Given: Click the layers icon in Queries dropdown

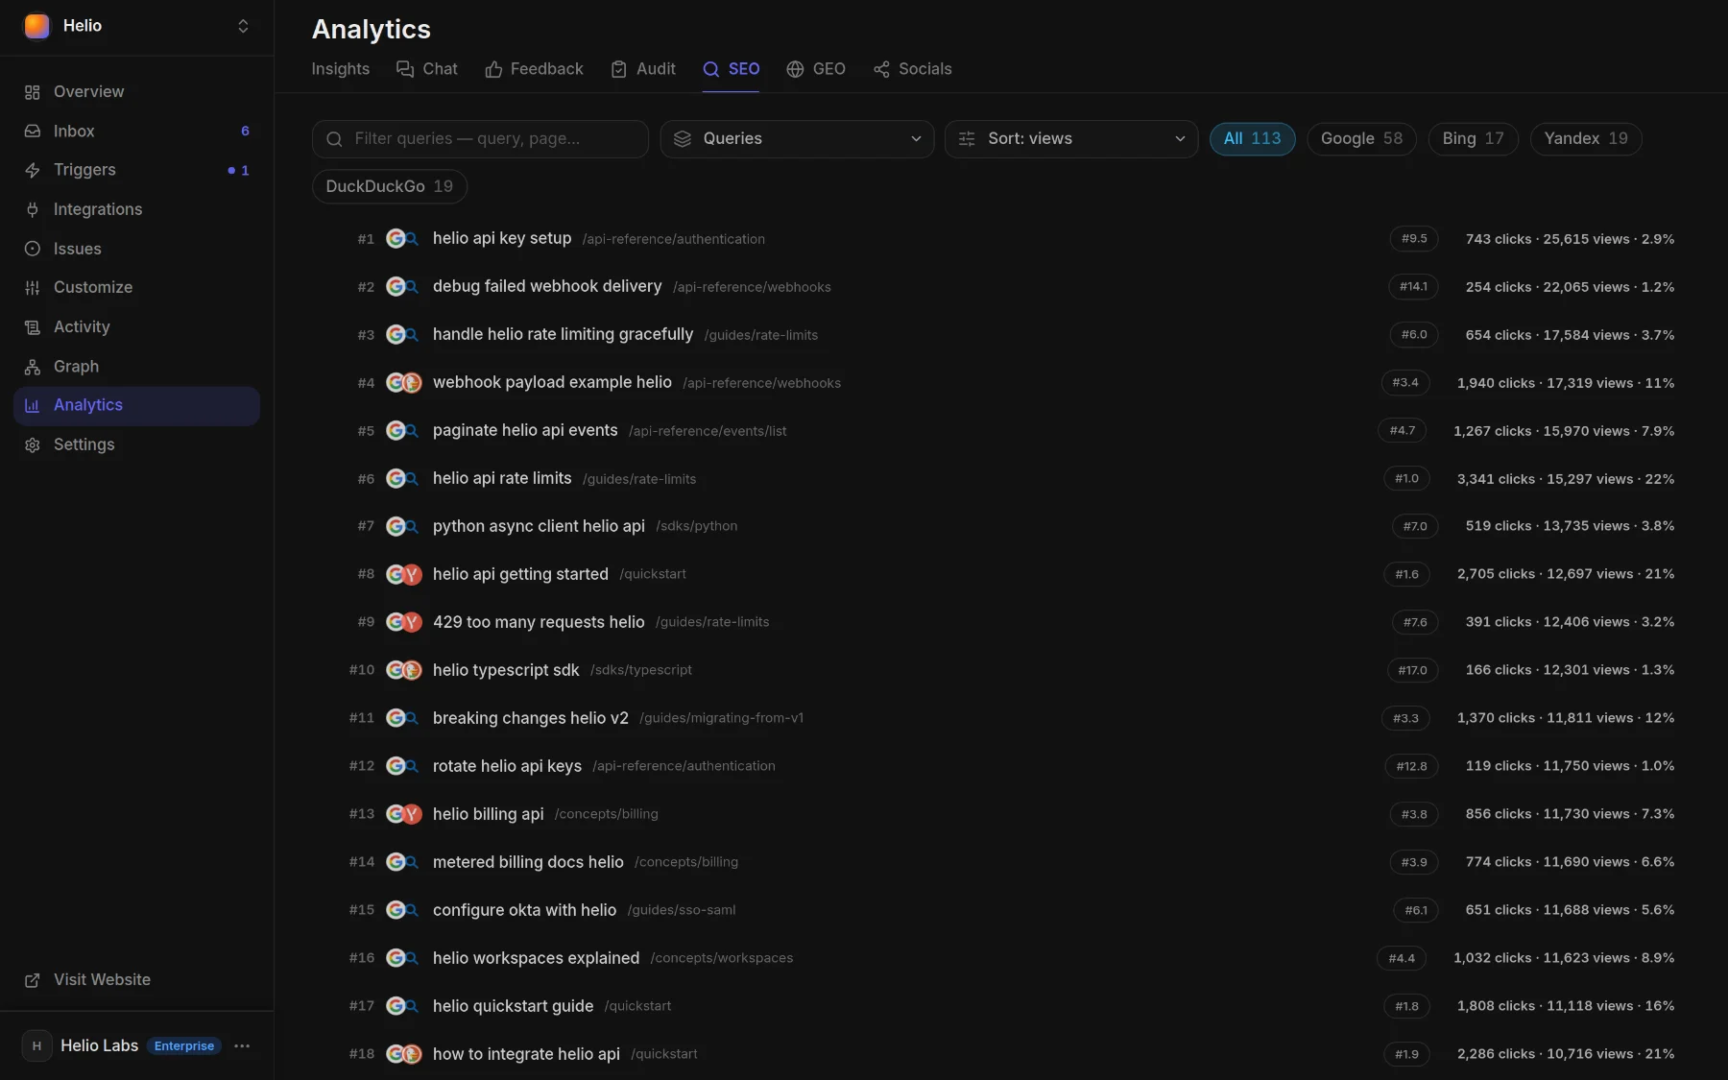Looking at the screenshot, I should coord(683,139).
